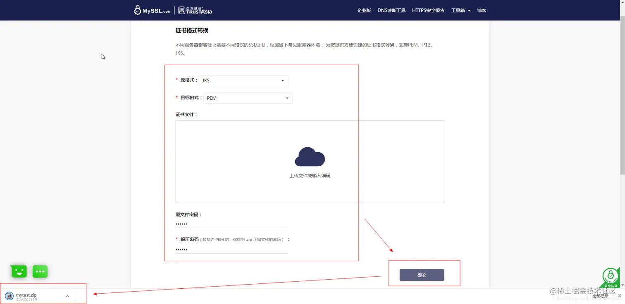This screenshot has width=625, height=304.
Task: Close the downloads bar
Action: coord(619,296)
